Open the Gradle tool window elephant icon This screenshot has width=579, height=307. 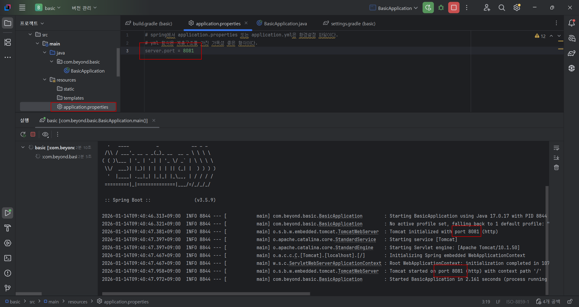click(x=571, y=53)
